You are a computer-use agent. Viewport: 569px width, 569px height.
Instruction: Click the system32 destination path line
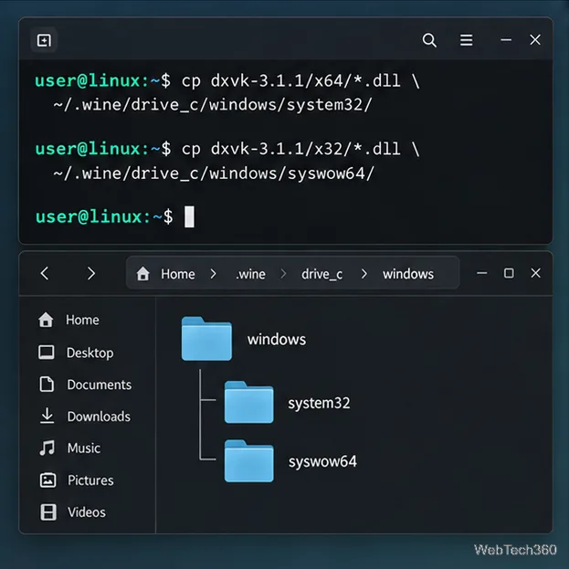[x=213, y=105]
